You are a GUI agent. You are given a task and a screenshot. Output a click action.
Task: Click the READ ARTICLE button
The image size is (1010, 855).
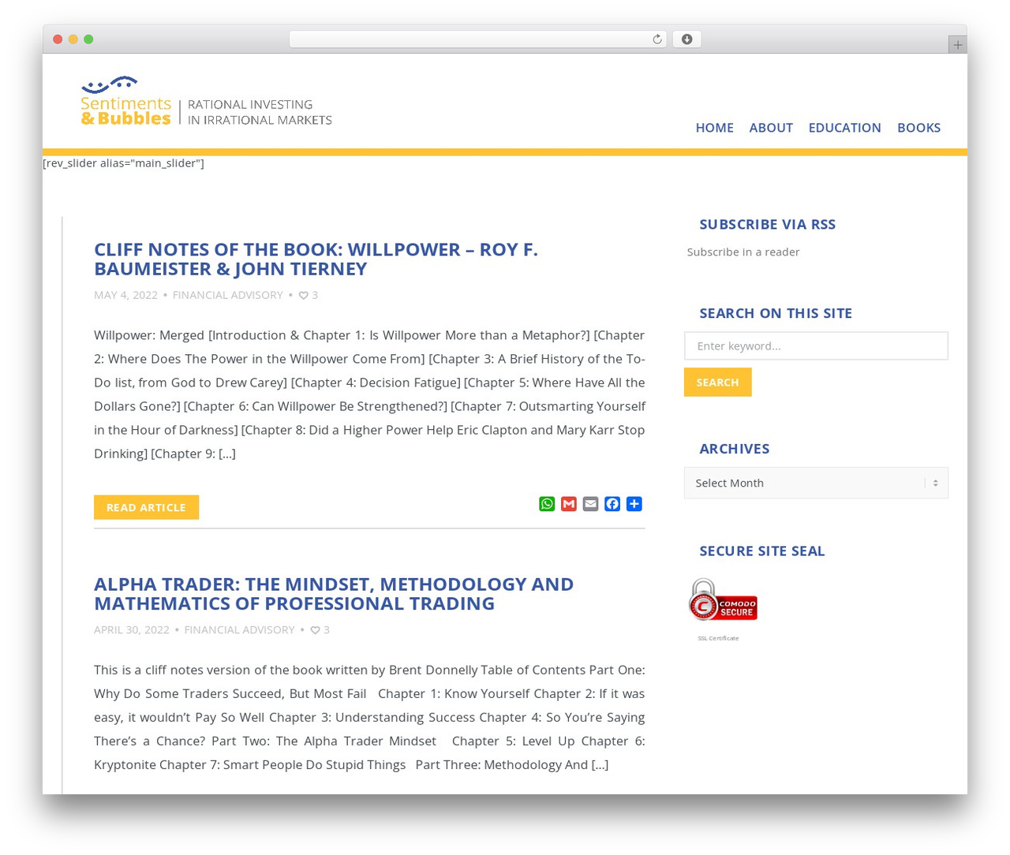tap(146, 507)
